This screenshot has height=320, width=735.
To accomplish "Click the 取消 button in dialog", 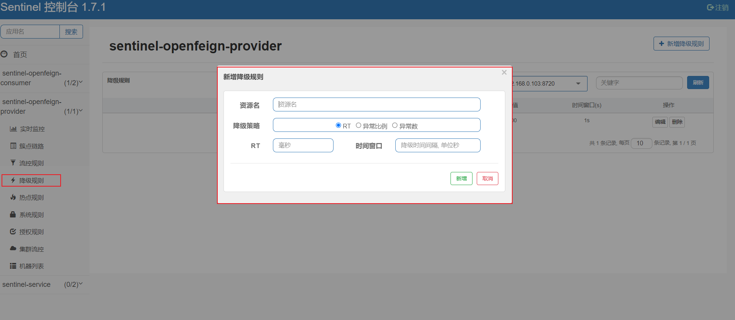I will pyautogui.click(x=488, y=179).
